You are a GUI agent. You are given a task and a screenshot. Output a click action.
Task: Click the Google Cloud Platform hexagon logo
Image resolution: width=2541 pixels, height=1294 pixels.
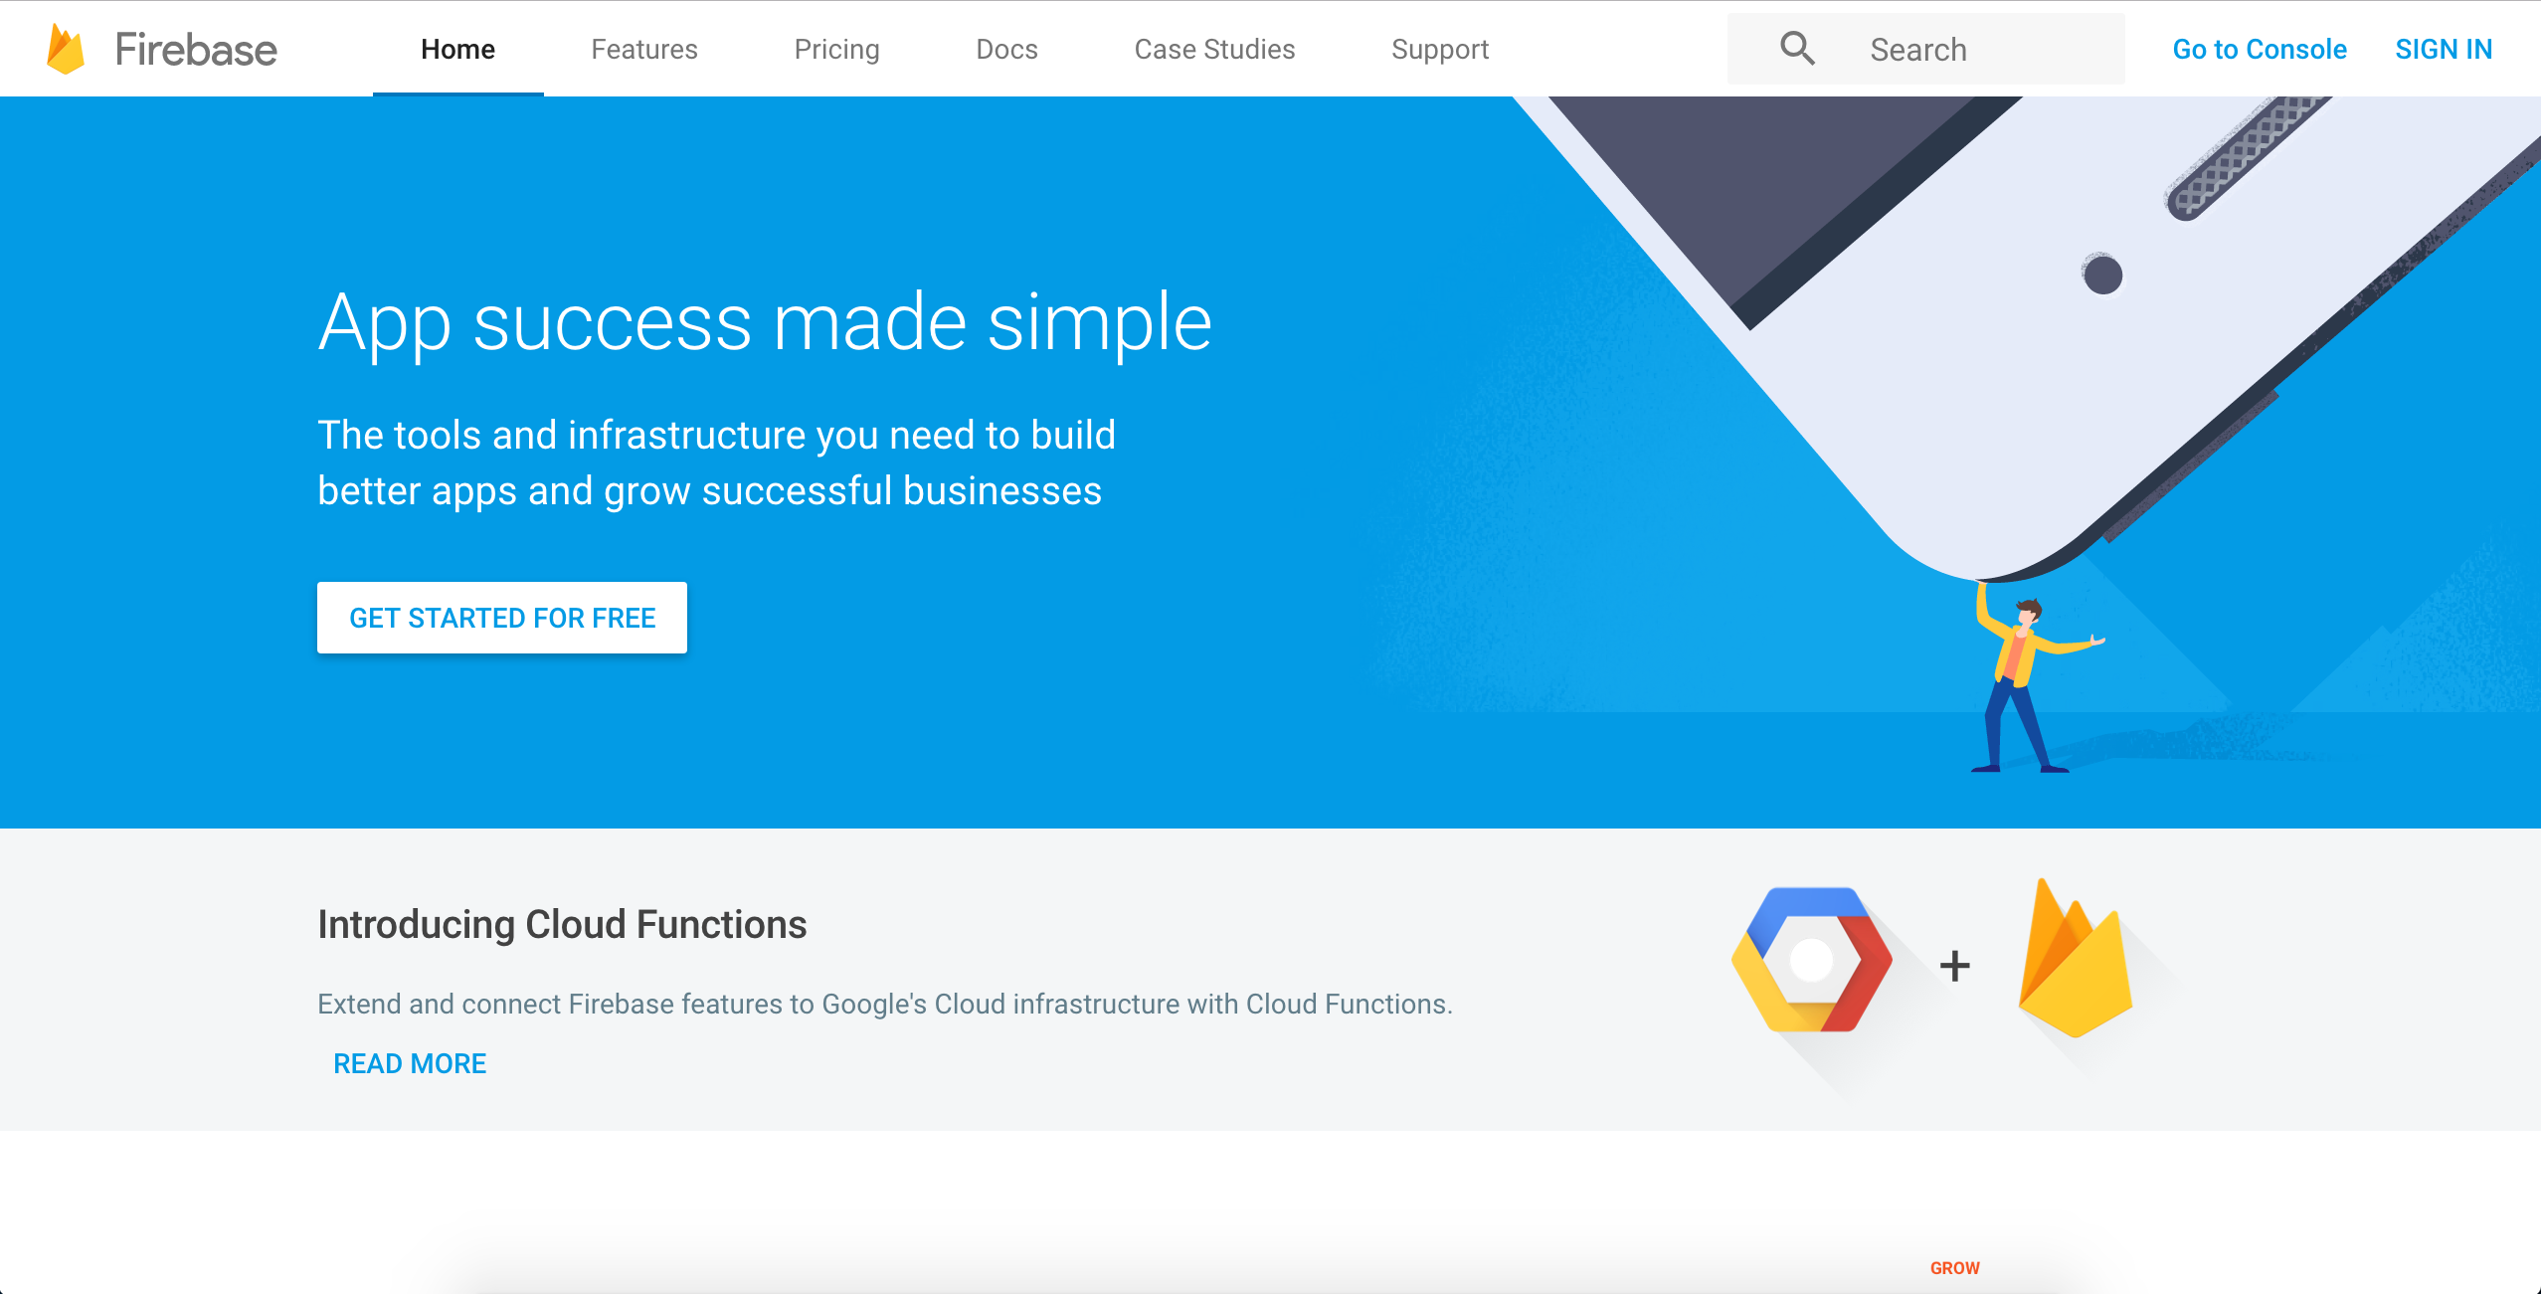point(1812,960)
